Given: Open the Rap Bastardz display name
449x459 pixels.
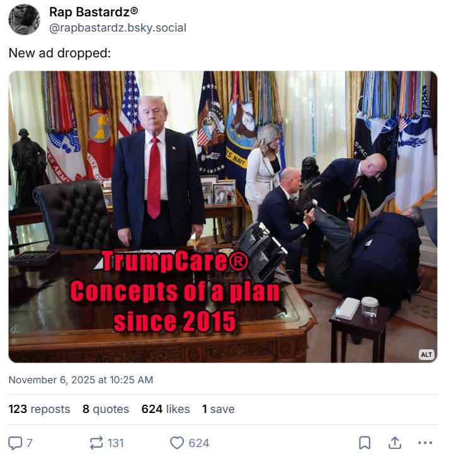Looking at the screenshot, I should pyautogui.click(x=94, y=12).
